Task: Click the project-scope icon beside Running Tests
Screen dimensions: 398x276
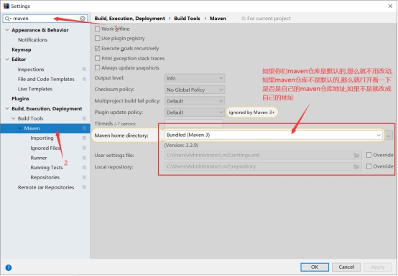Action: 84,167
